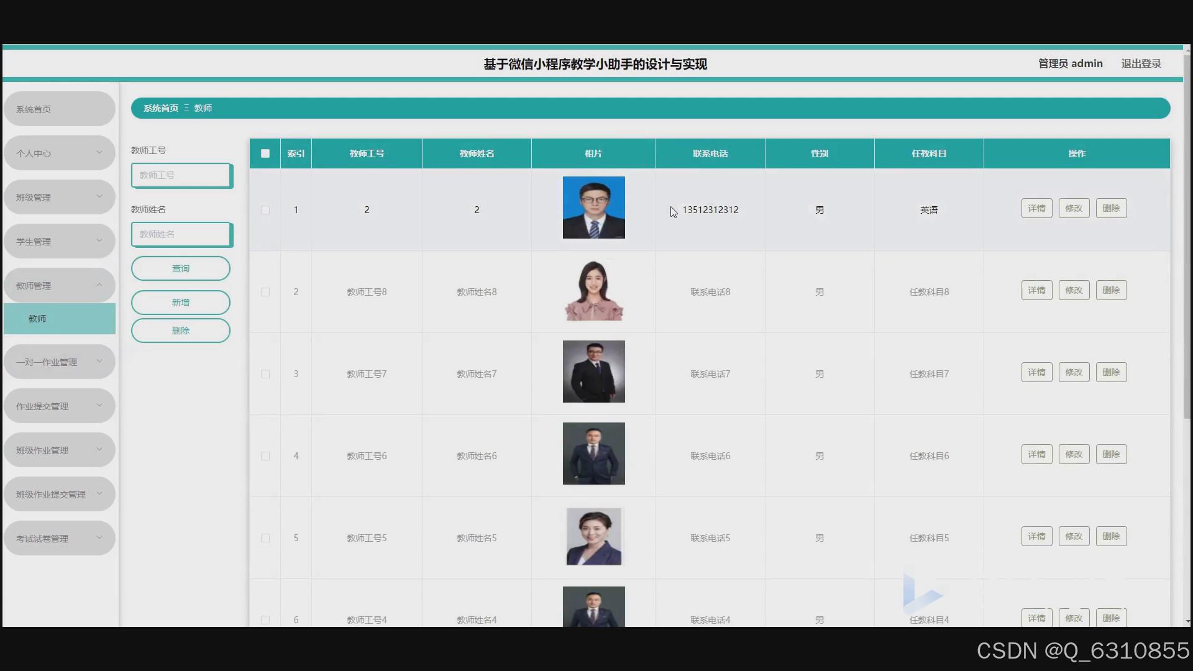Open the photo of 教师姓名5
This screenshot has width=1193, height=671.
click(593, 536)
